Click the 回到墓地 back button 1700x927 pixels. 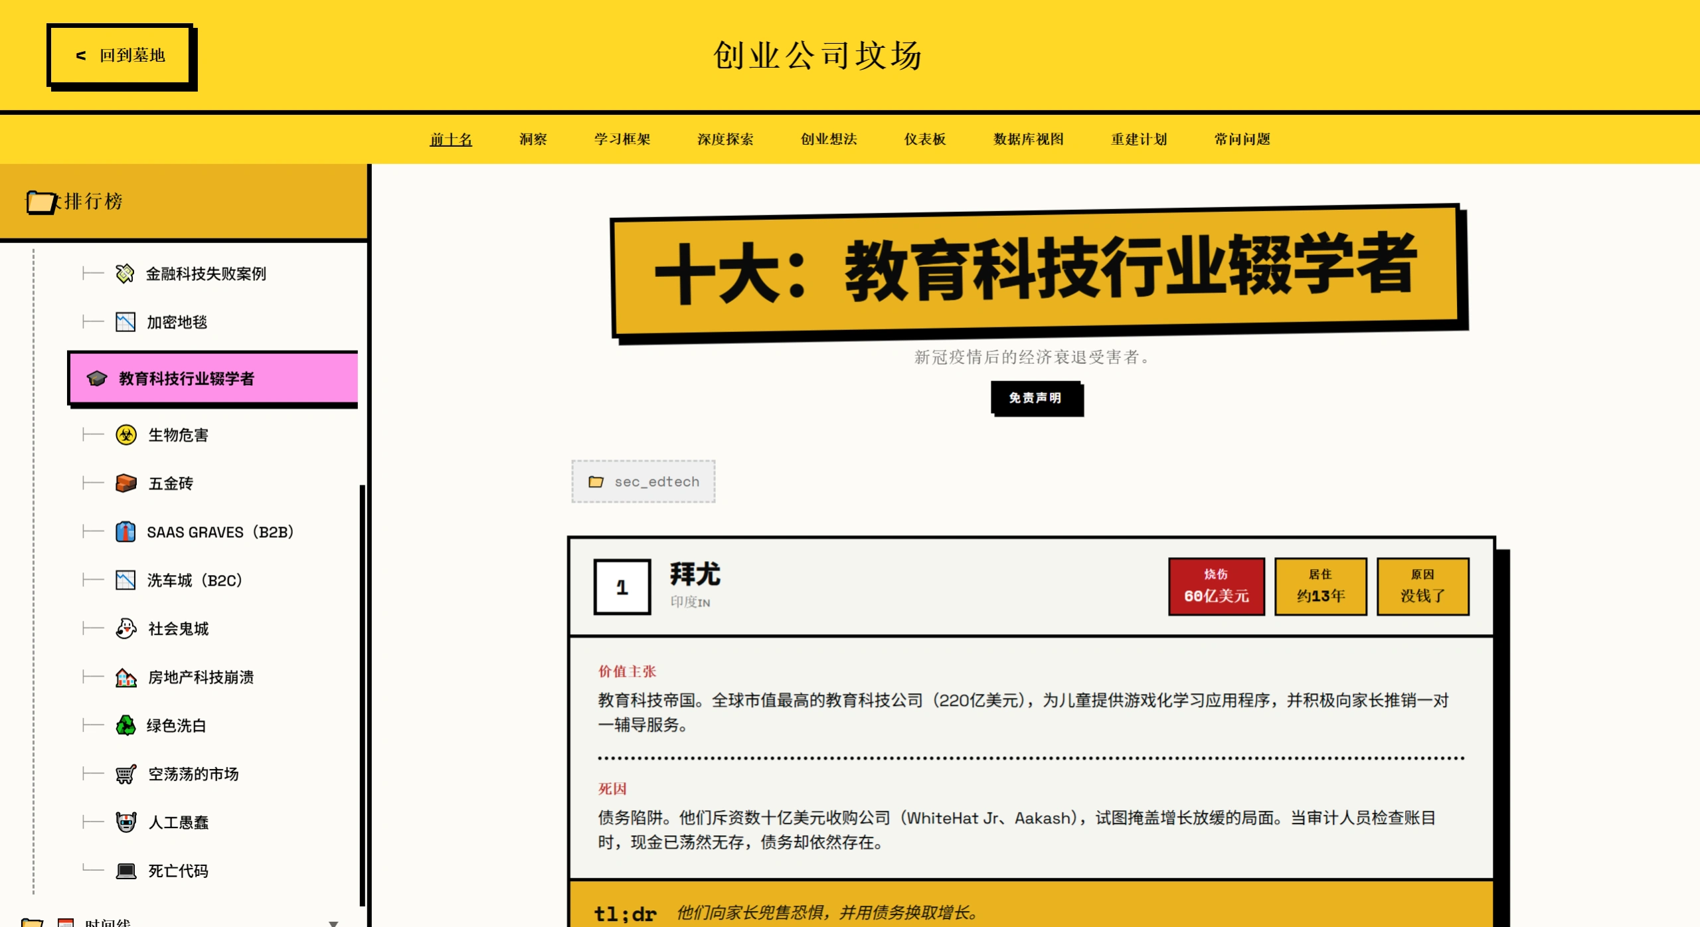click(120, 56)
